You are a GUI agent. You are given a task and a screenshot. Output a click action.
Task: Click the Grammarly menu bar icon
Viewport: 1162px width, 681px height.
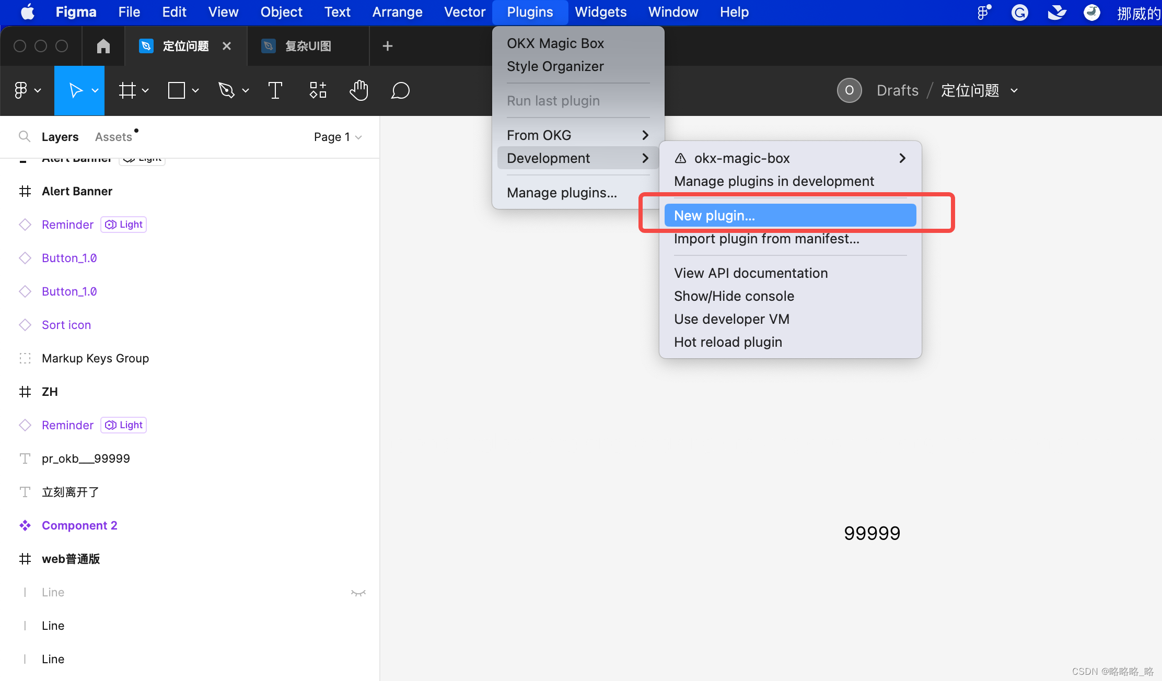point(1019,12)
